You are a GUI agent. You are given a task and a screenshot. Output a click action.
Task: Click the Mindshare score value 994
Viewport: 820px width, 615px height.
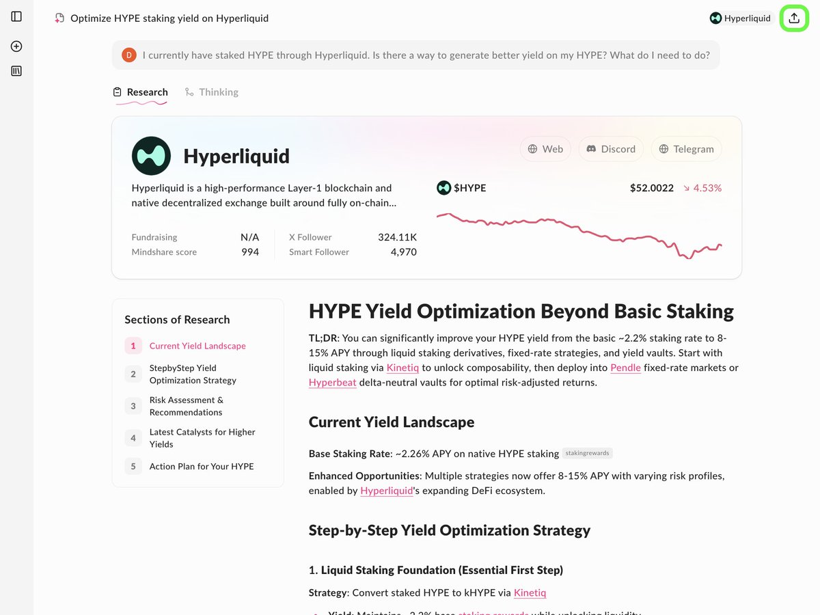coord(250,252)
